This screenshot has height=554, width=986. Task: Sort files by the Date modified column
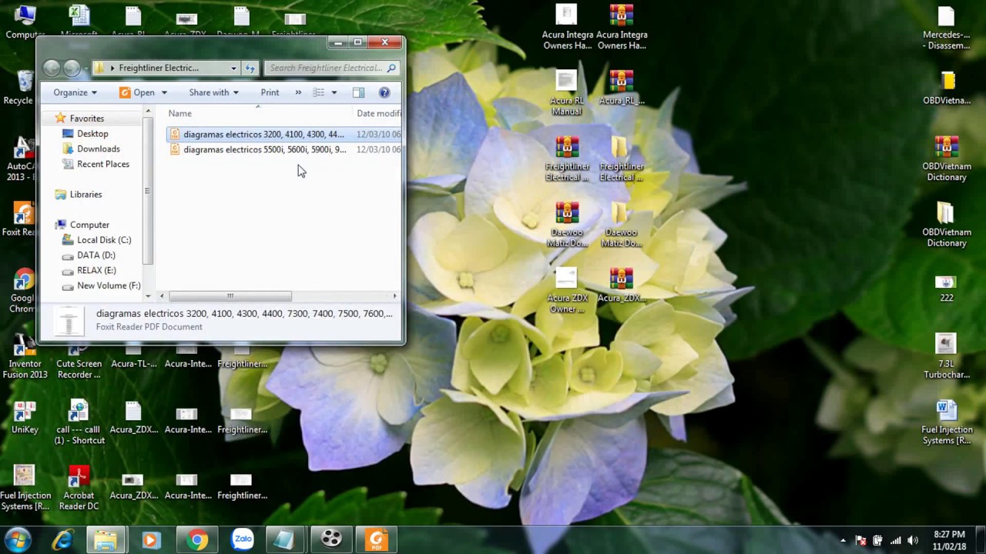[x=378, y=113]
